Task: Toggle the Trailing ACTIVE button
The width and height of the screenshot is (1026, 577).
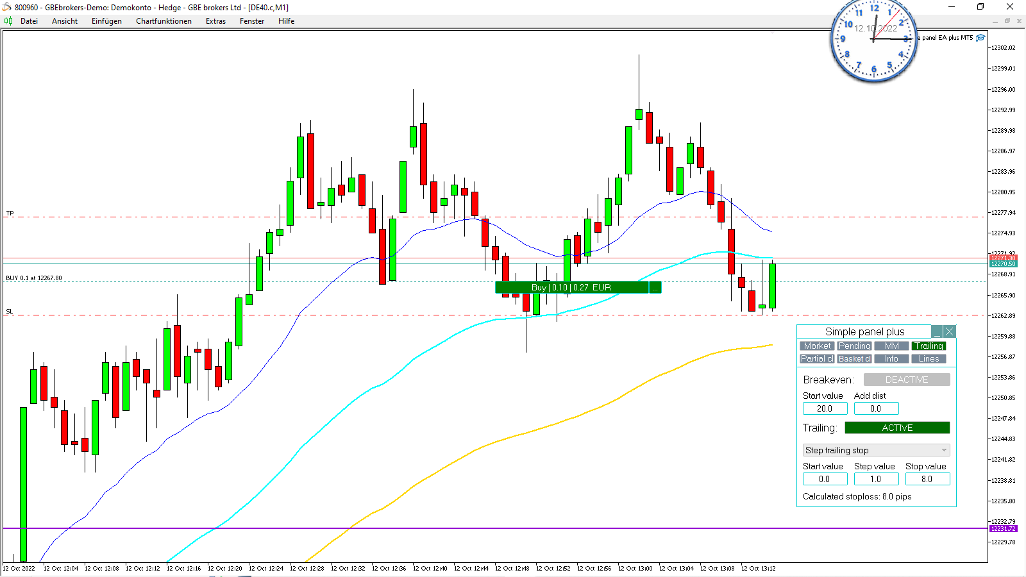Action: coord(897,428)
